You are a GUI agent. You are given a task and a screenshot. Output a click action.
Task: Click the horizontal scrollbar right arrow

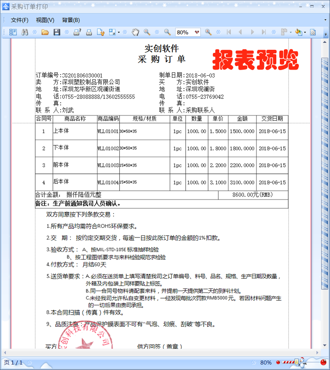coord(317,352)
